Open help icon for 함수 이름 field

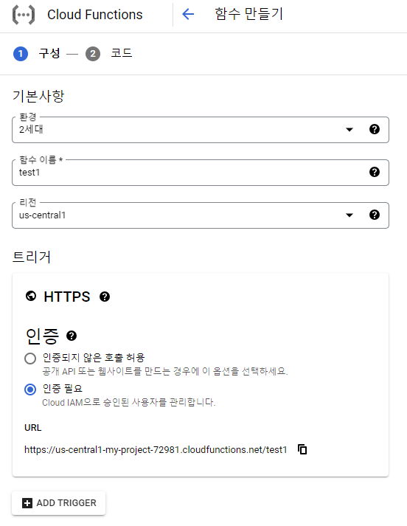coord(374,172)
